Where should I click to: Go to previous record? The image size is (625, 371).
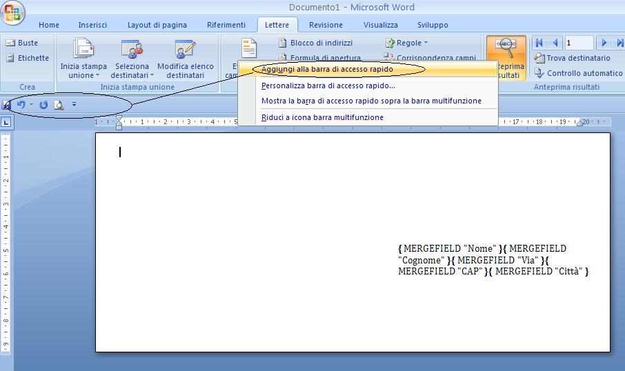[x=555, y=43]
